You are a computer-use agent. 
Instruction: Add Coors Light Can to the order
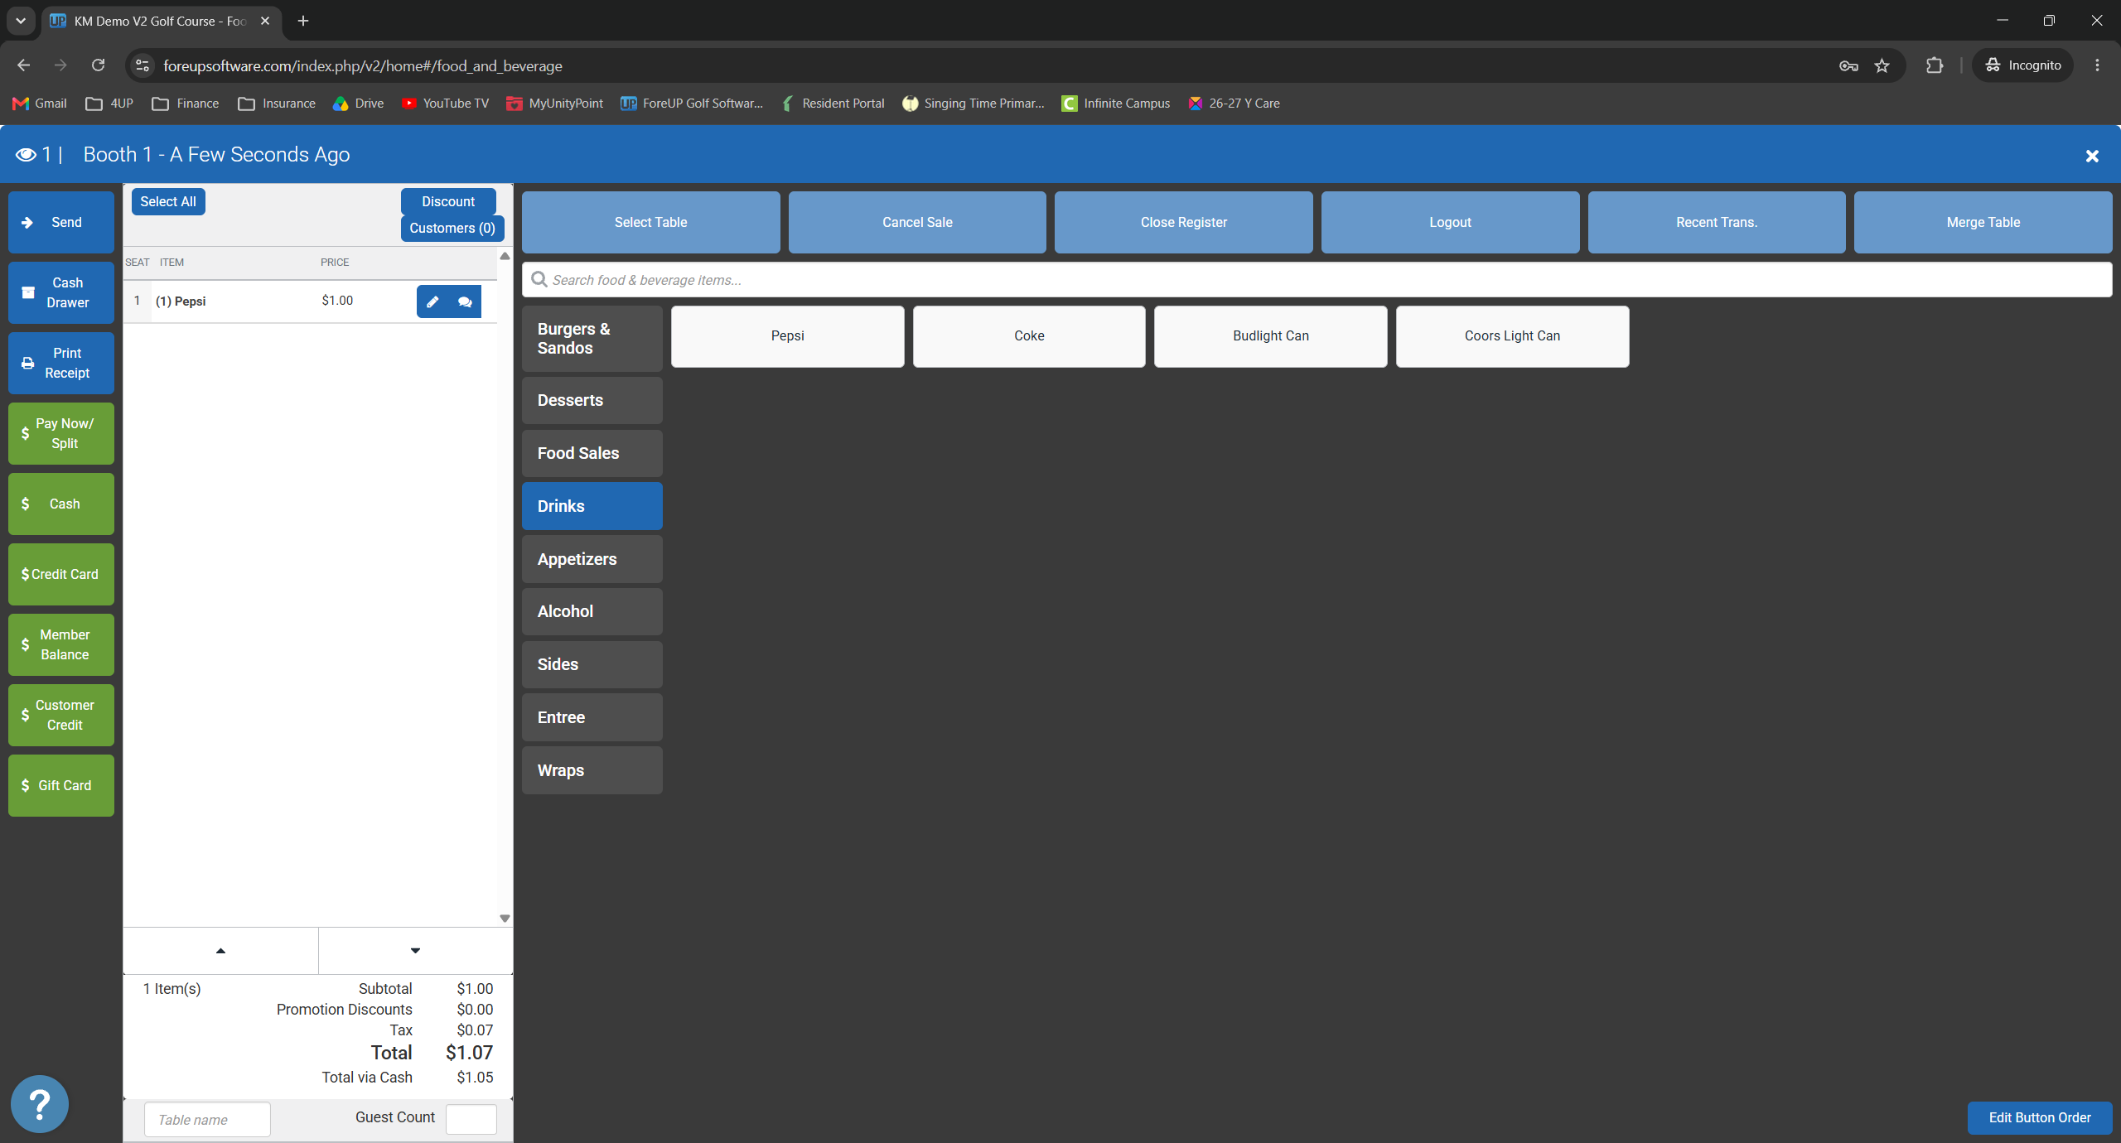pyautogui.click(x=1512, y=336)
